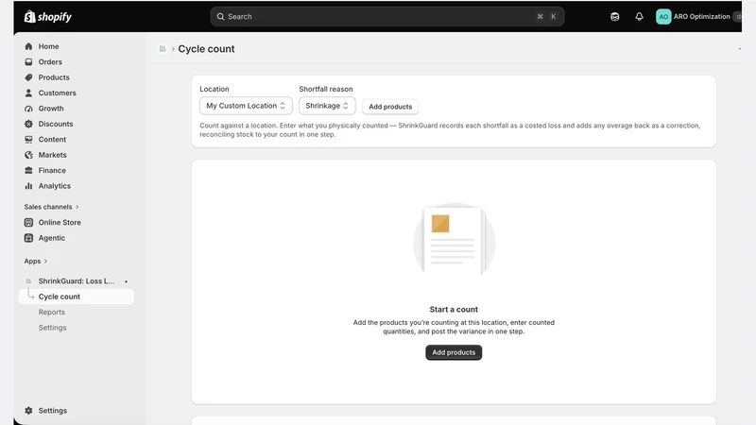Click the empty state document illustration
756x425 pixels.
[x=454, y=239]
